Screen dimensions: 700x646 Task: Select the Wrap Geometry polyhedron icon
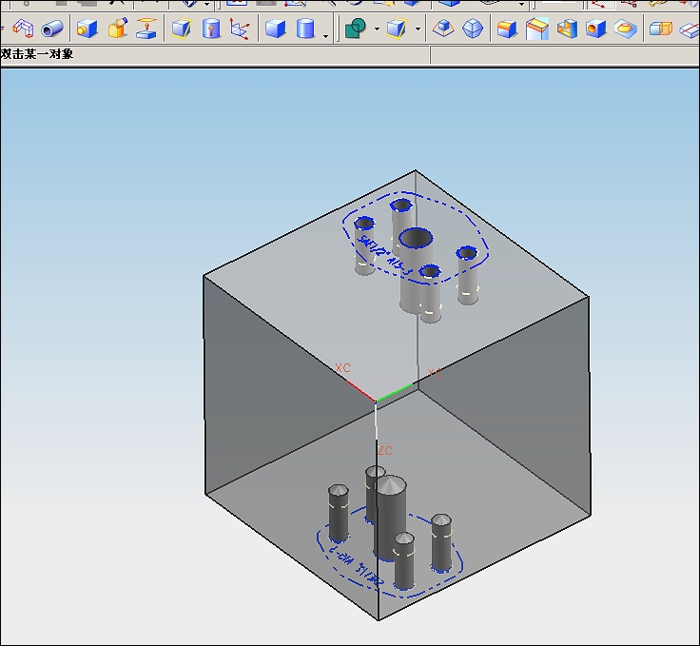(473, 29)
